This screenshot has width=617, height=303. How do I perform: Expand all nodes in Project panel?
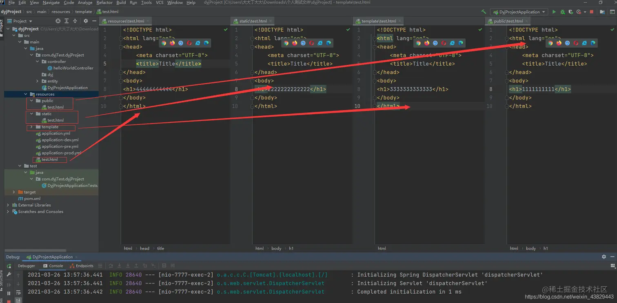pos(67,21)
